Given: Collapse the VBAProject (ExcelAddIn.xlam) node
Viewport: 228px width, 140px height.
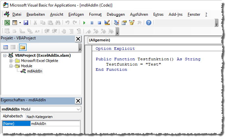Looking at the screenshot, I should (x=5, y=55).
